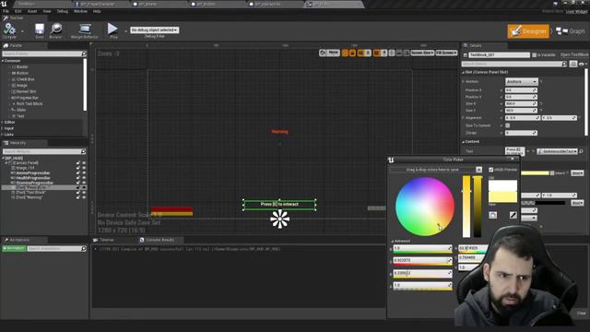Click the yellow saturation slider bar
The height and width of the screenshot is (332, 590).
pos(466,207)
